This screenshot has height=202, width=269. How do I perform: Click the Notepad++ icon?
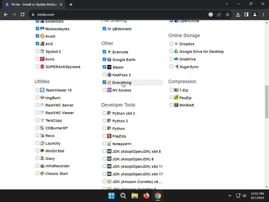(x=109, y=144)
